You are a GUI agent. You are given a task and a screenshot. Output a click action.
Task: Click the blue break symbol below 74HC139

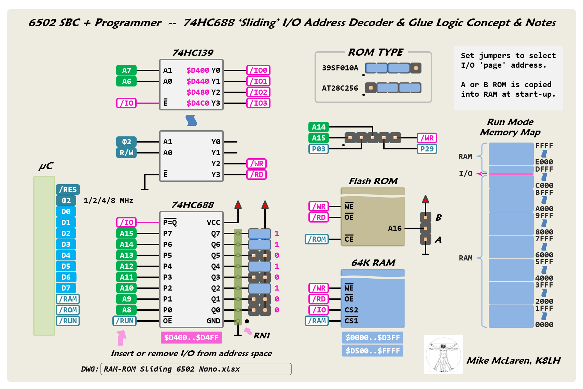191,120
